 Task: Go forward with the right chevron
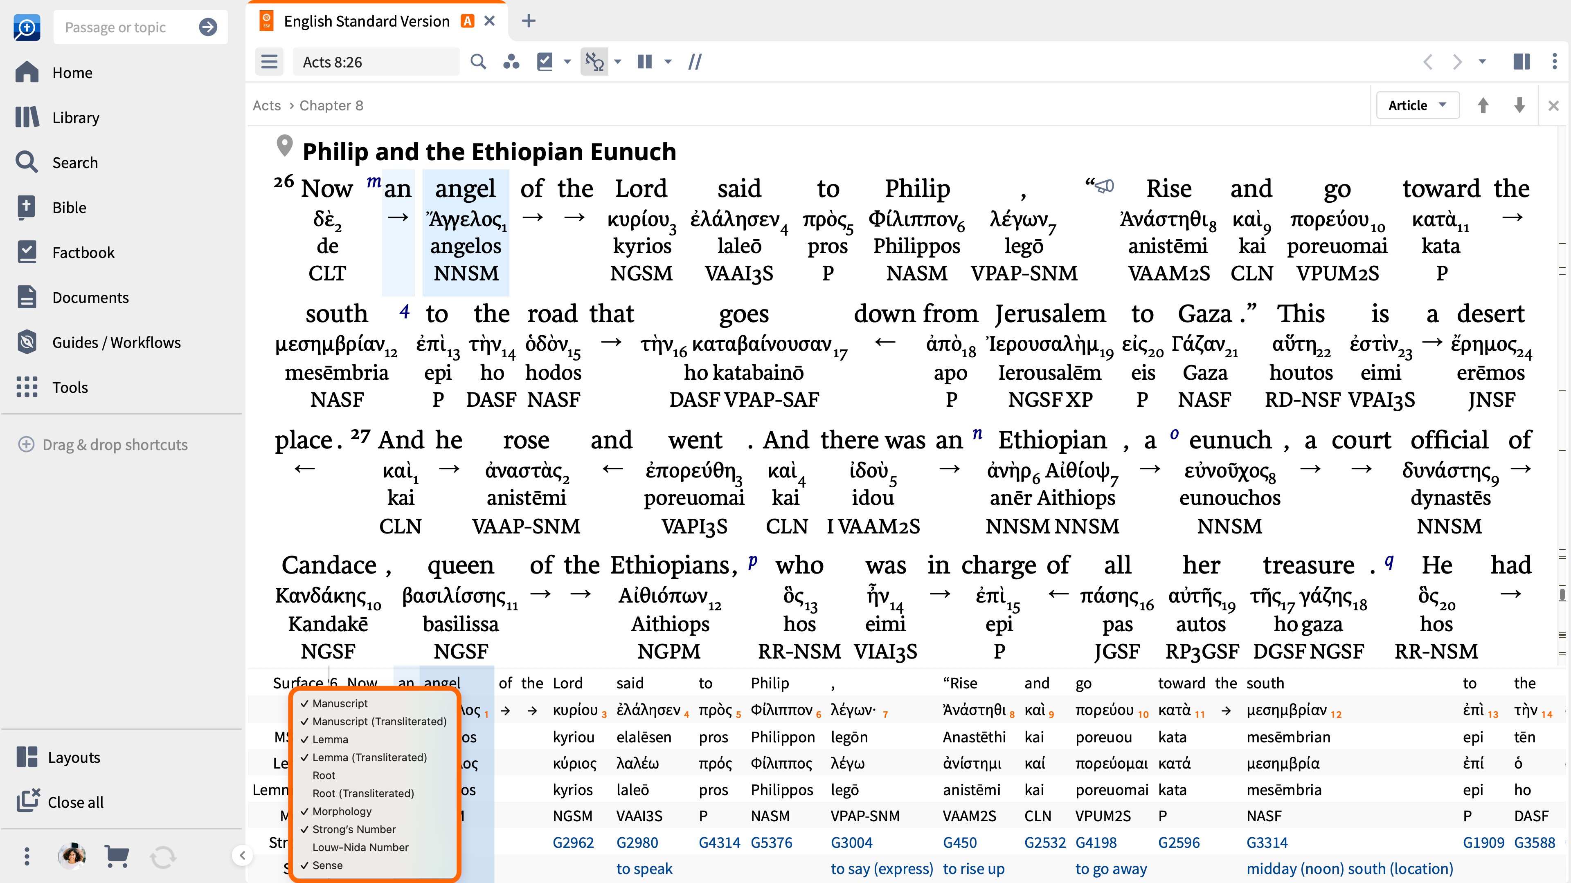tap(1457, 62)
